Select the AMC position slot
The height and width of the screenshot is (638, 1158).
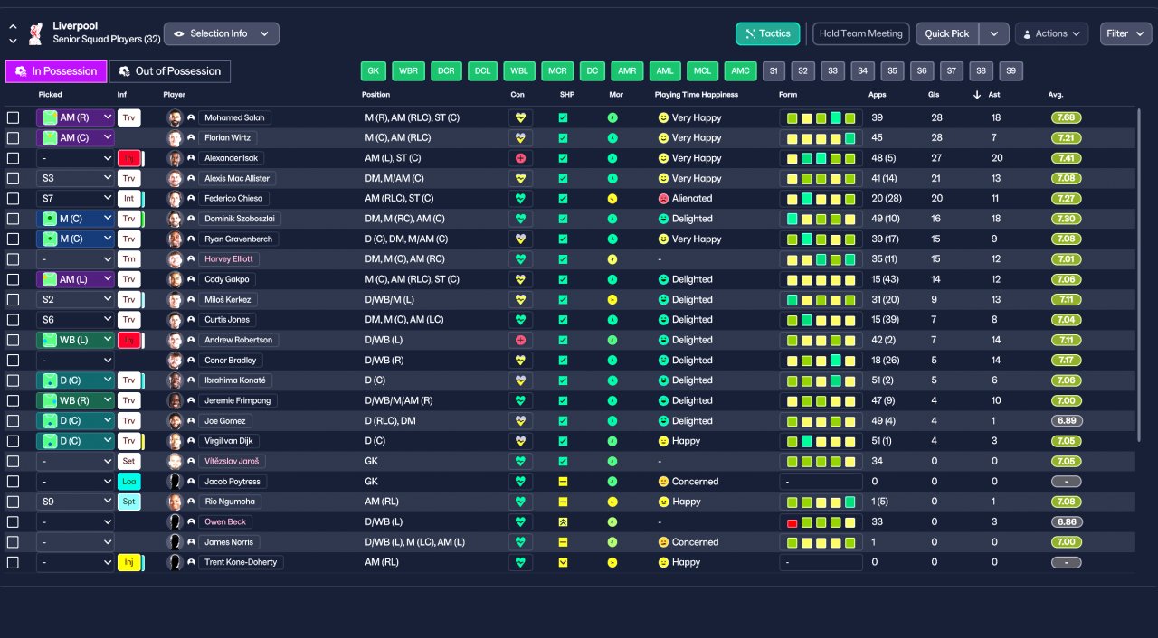(741, 71)
